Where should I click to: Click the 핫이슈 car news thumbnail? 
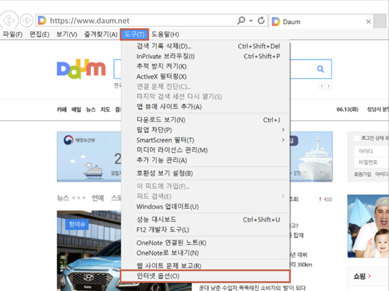89,250
